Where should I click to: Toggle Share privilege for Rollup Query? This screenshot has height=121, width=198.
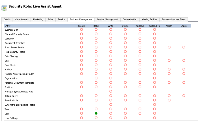click(184, 96)
